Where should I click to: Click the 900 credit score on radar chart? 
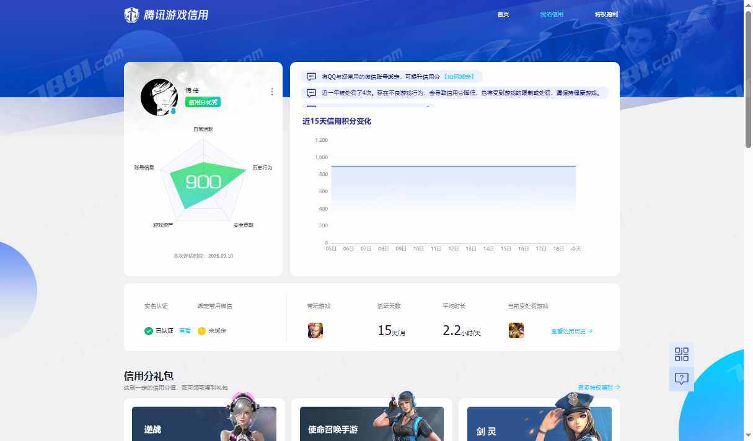click(203, 181)
